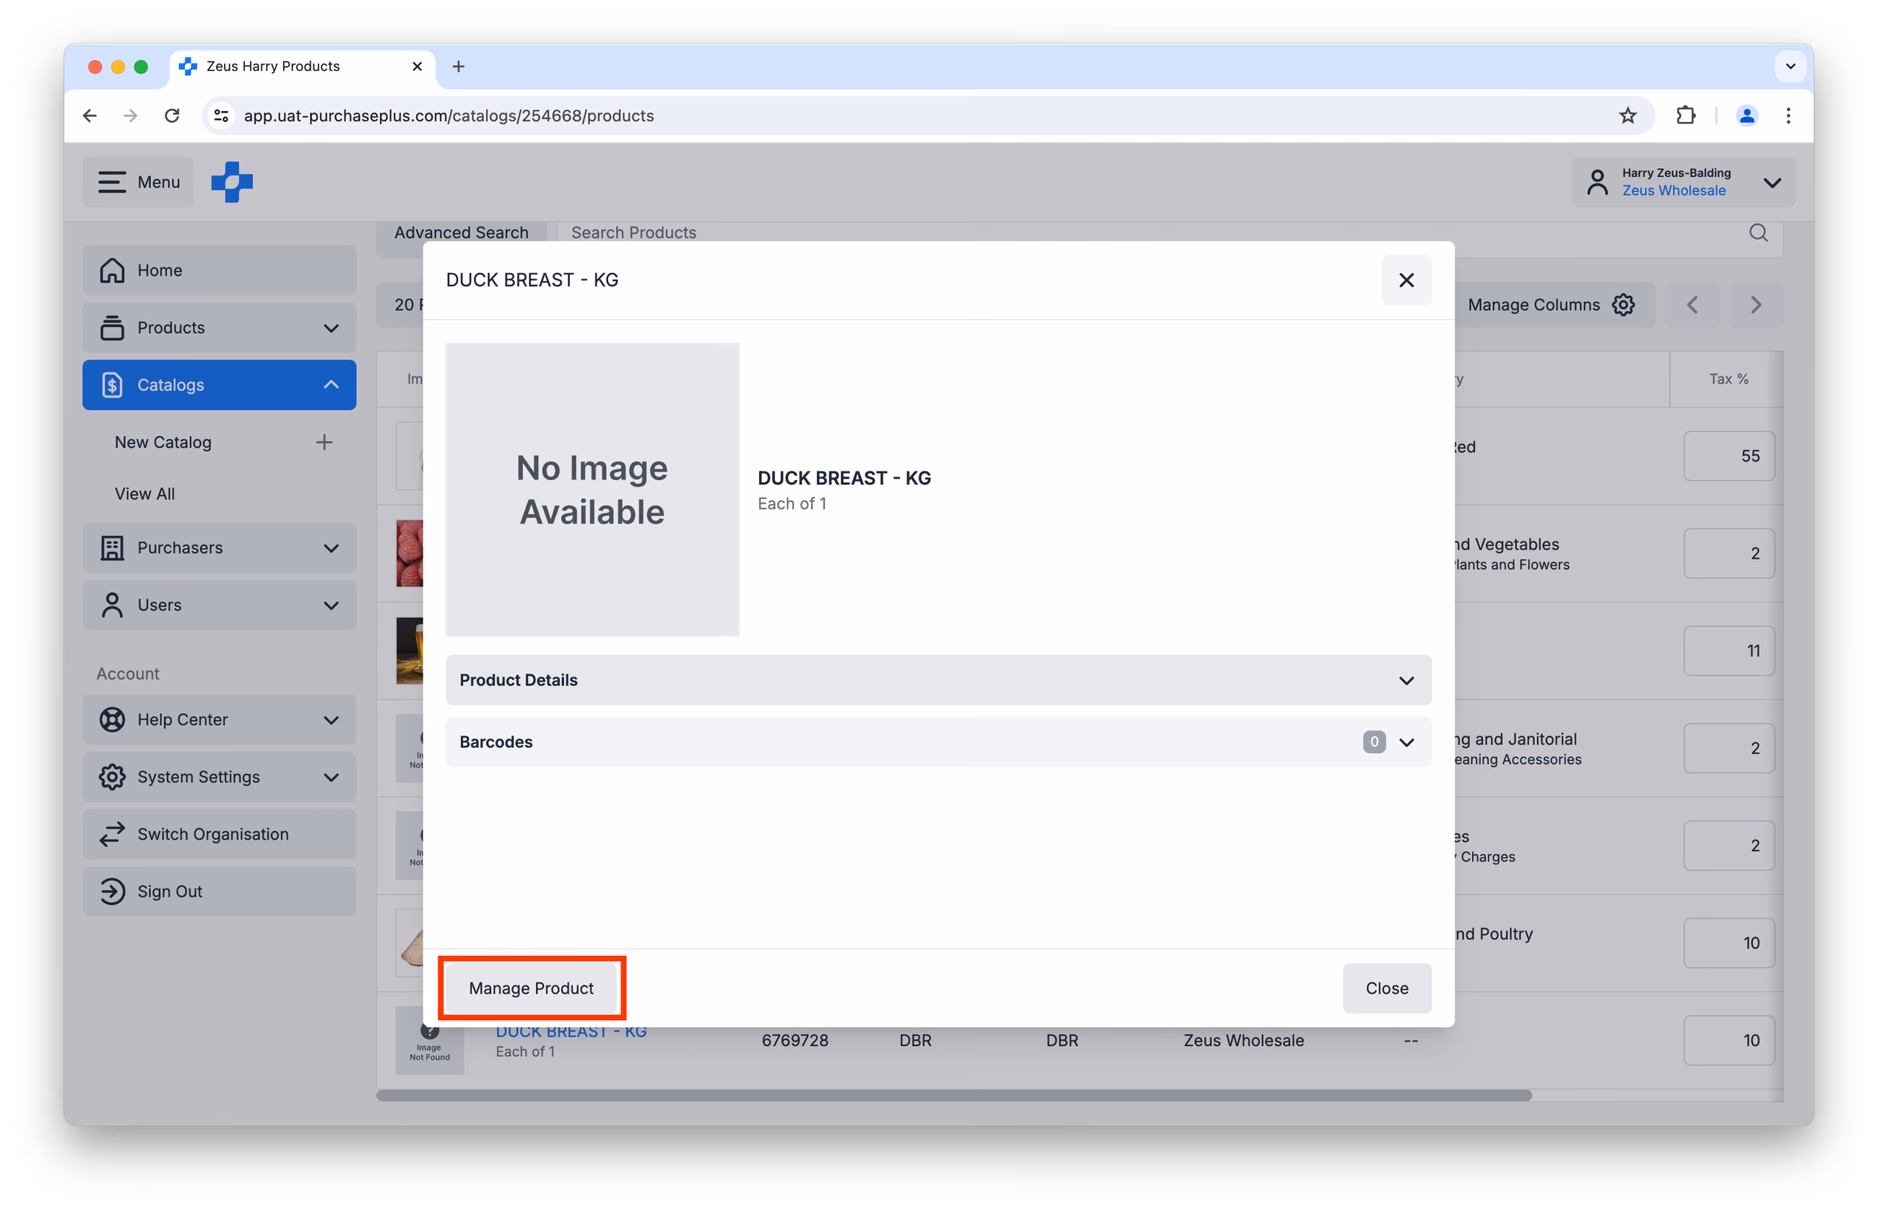The image size is (1878, 1210).
Task: Click the Manage Product button
Action: (532, 988)
